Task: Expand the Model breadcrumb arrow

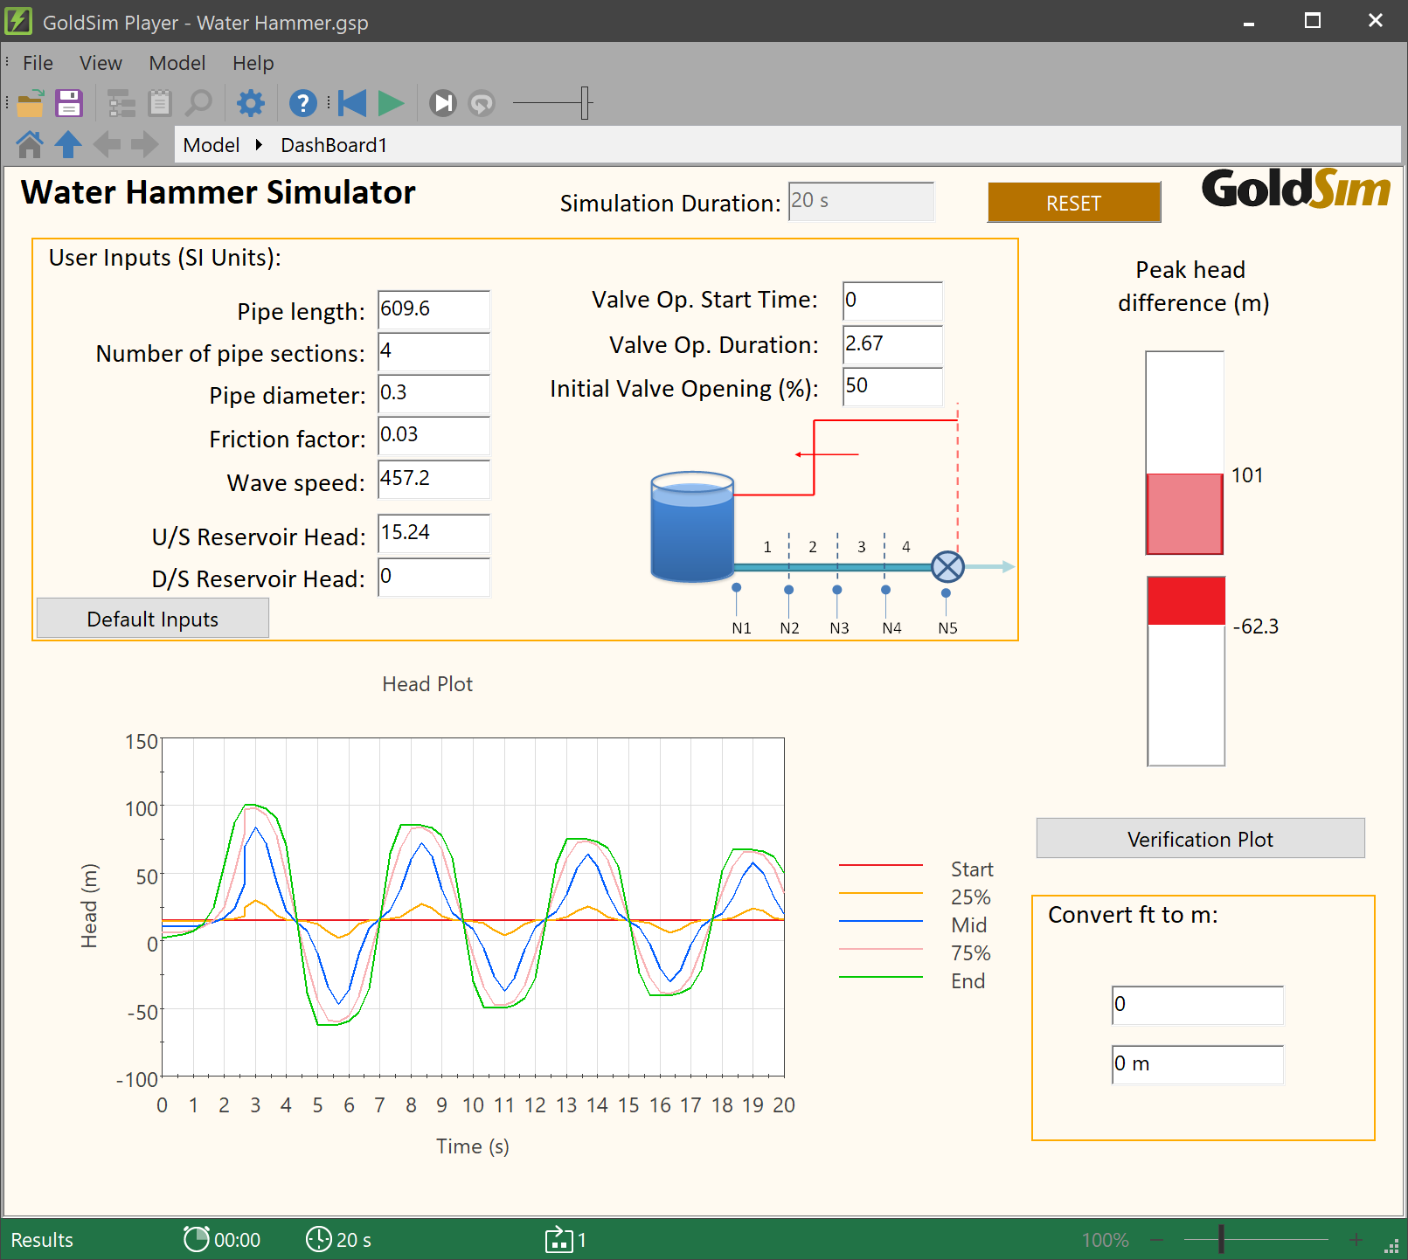Action: (x=259, y=145)
